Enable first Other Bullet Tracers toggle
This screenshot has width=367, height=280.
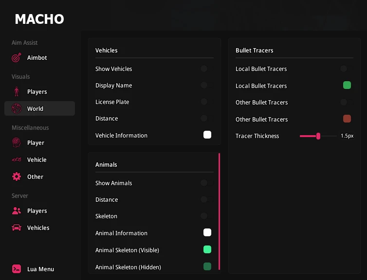pyautogui.click(x=347, y=102)
